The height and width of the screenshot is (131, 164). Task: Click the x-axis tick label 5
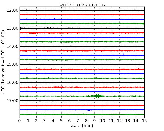61,121
